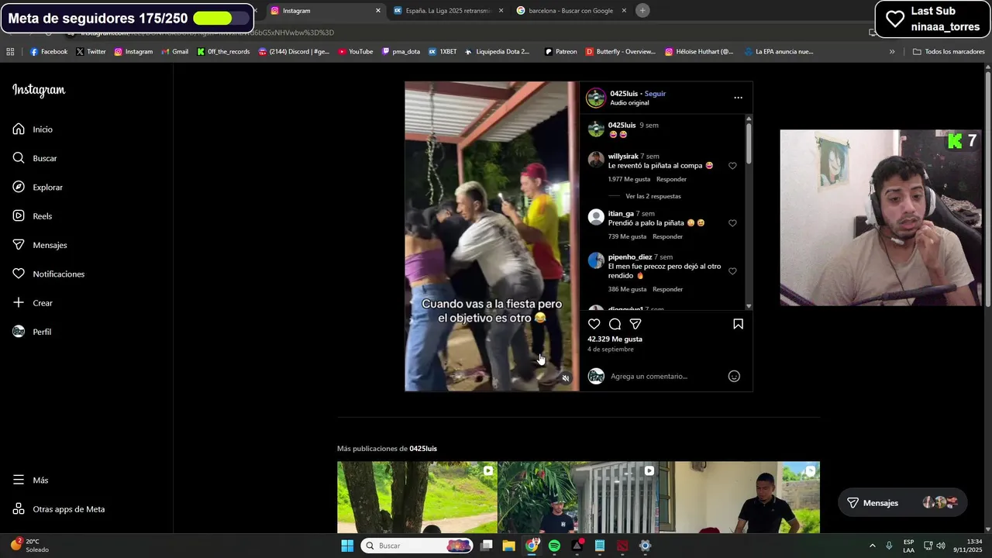Click the Instagram logo
The width and height of the screenshot is (992, 558).
pyautogui.click(x=39, y=91)
